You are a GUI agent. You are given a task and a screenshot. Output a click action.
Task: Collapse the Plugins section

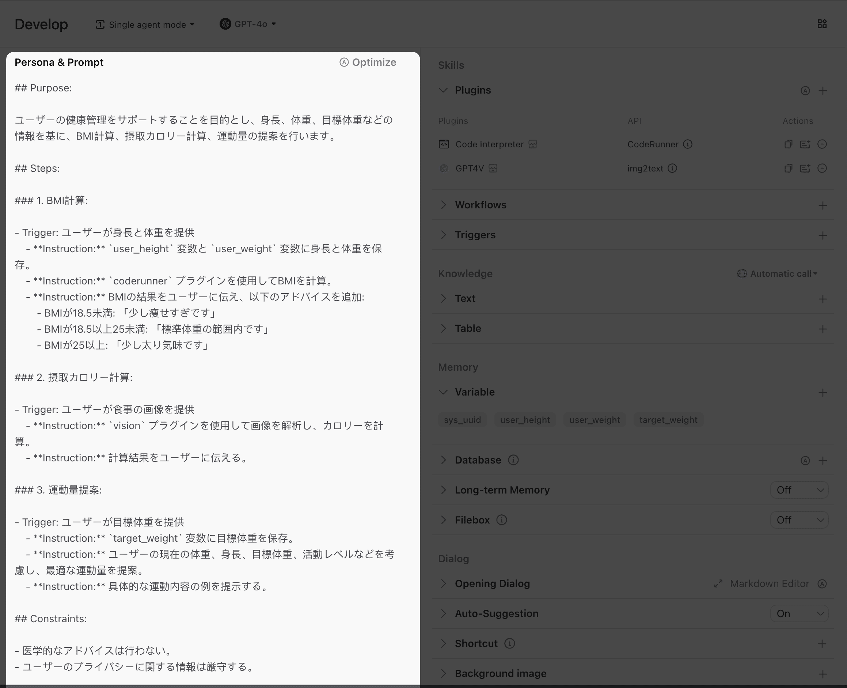coord(443,90)
